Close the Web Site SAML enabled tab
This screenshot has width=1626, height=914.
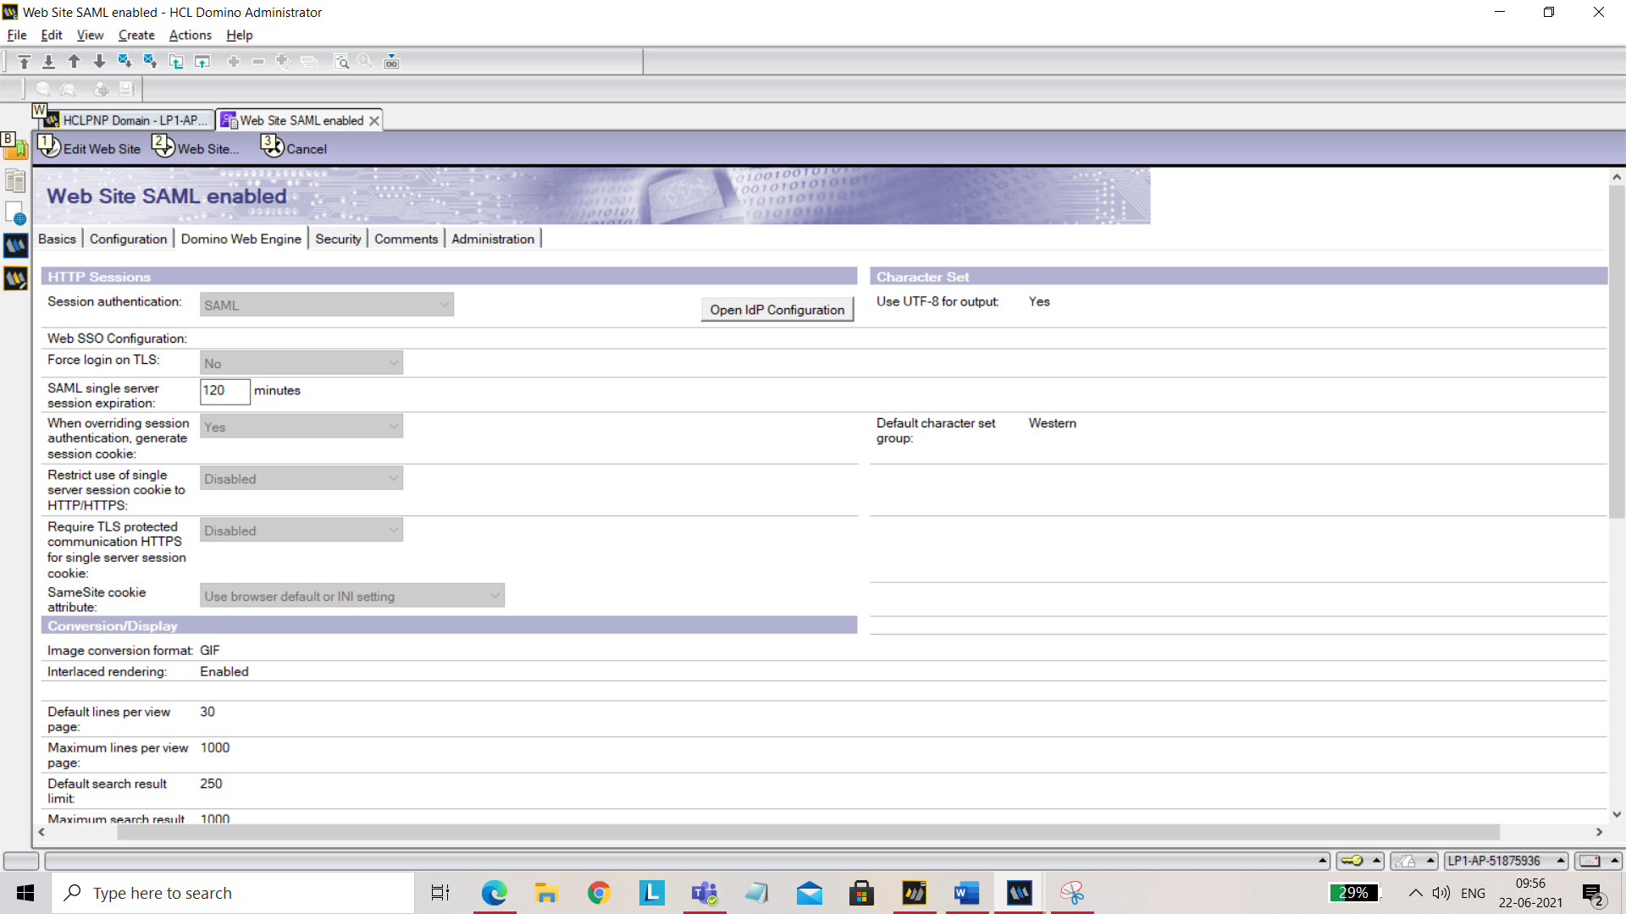click(373, 121)
